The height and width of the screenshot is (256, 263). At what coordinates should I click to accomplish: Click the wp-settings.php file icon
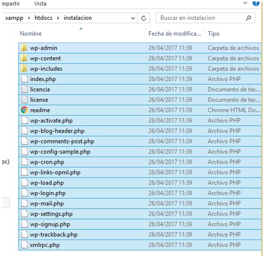pyautogui.click(x=24, y=214)
